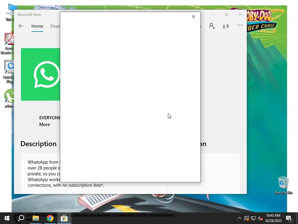Switch to the Home tab
Viewport: 298px width, 224px height.
tap(37, 26)
